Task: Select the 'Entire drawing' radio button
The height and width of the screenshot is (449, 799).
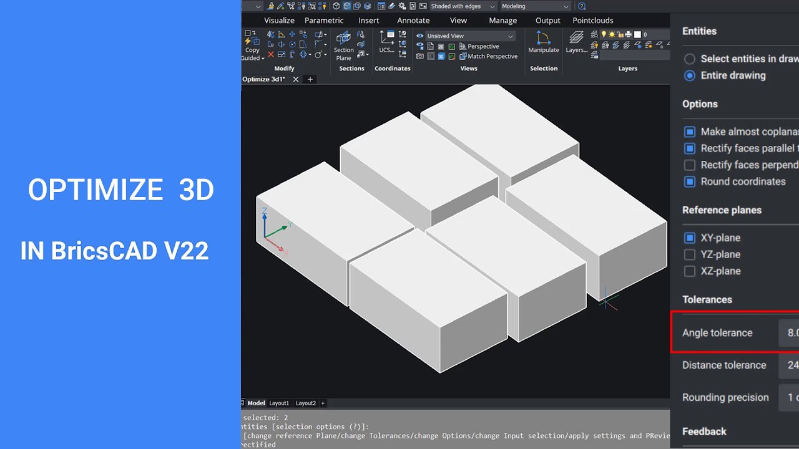Action: point(690,75)
